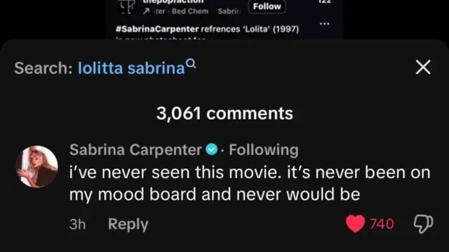Screen dimensions: 449x252
Task: Dislike the comment using thumbs-down icon
Action: tap(423, 224)
